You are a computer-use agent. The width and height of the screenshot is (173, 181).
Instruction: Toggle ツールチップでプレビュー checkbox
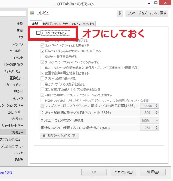pos(38,33)
